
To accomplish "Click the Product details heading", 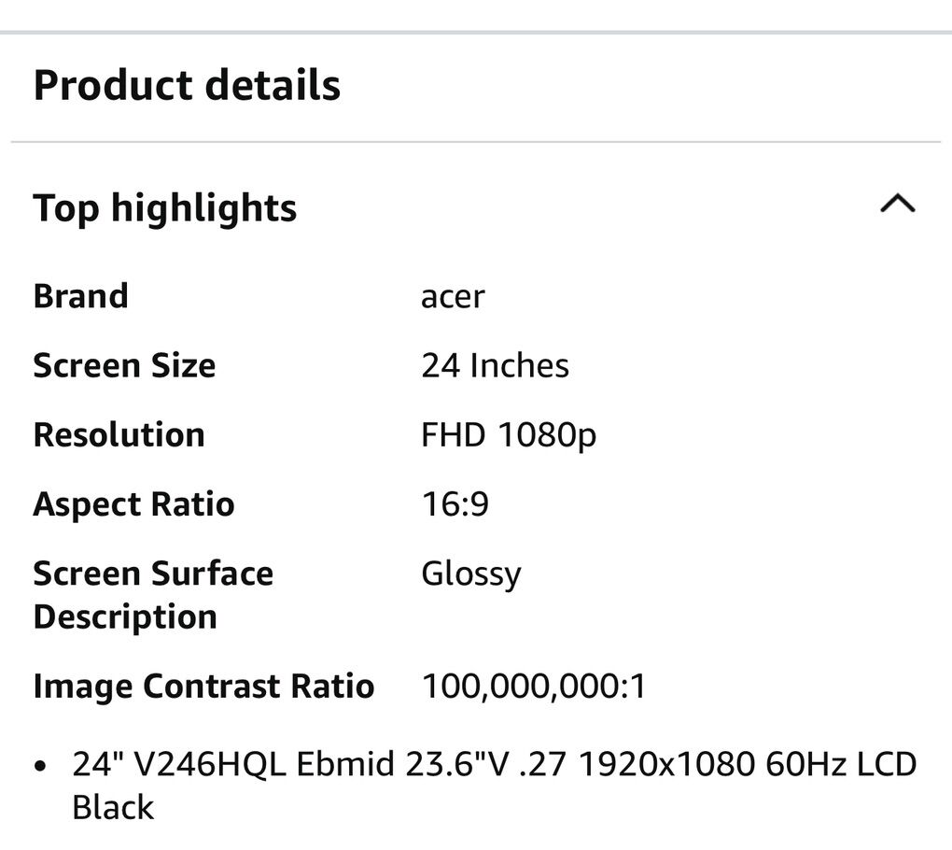I will (x=187, y=85).
